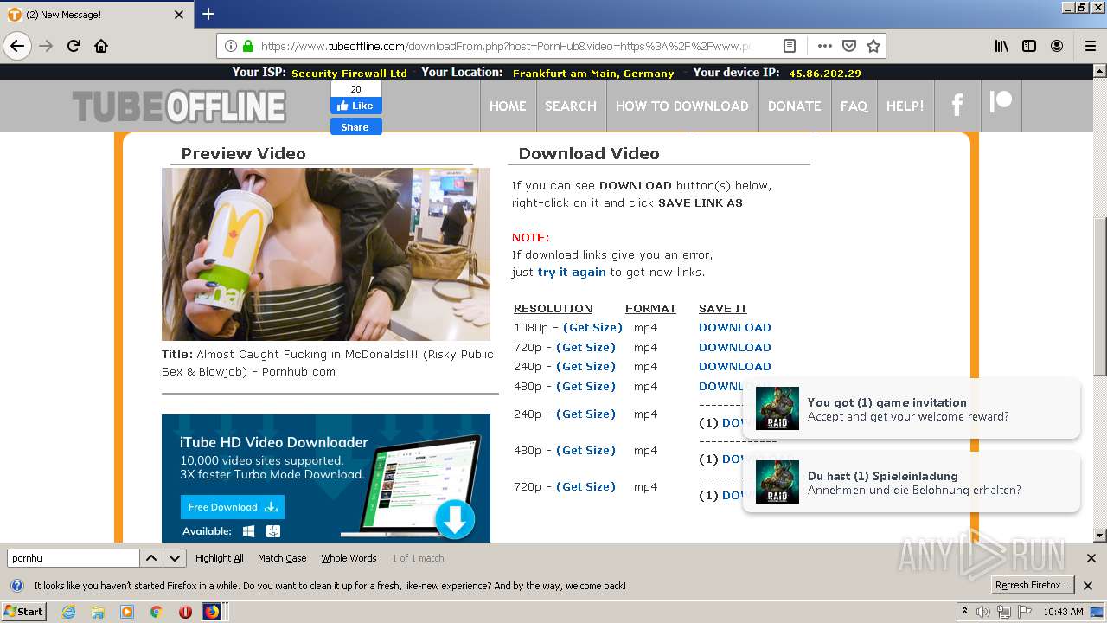
Task: Open FAQ menu item
Action: tap(854, 106)
